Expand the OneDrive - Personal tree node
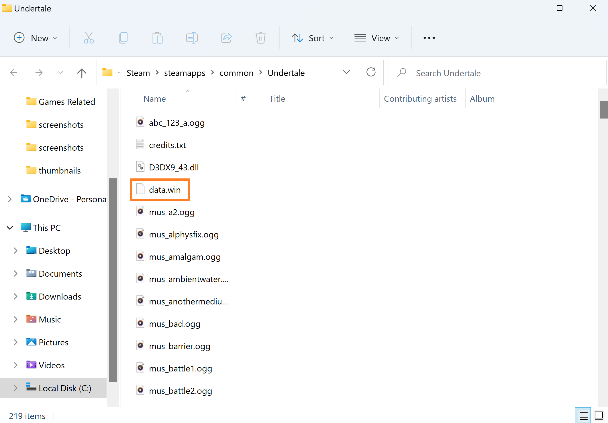This screenshot has width=608, height=423. click(10, 199)
